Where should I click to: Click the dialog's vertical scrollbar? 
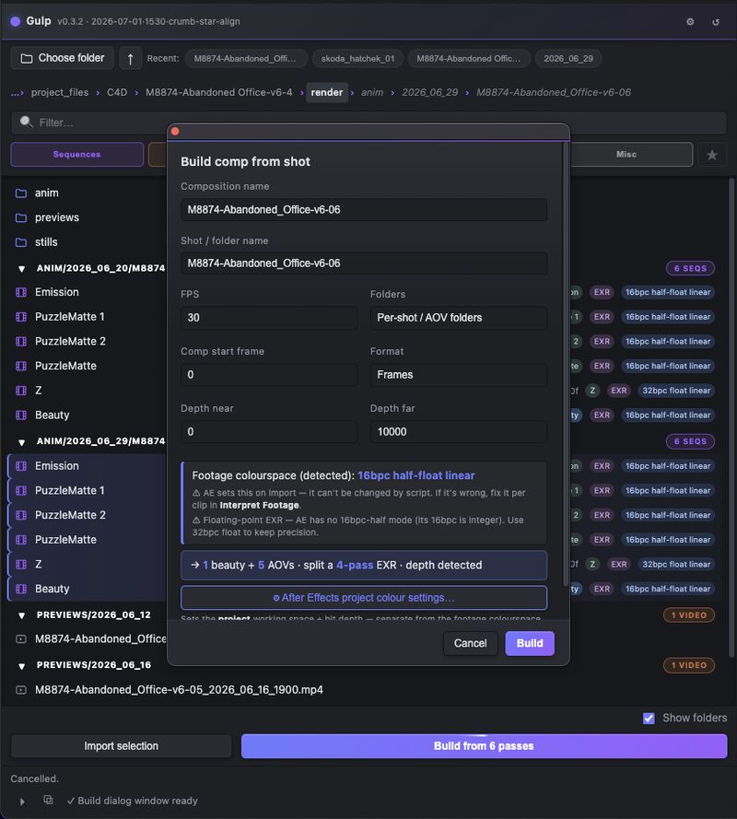(565, 366)
